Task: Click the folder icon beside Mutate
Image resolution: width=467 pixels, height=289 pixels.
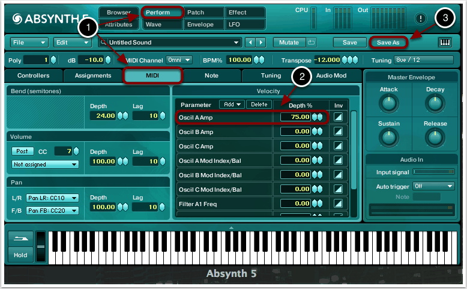Action: pyautogui.click(x=311, y=43)
